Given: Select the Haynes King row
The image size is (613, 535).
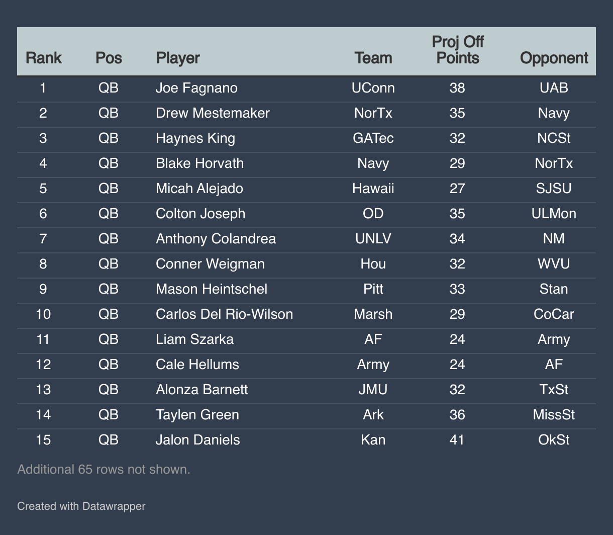Looking at the screenshot, I should 306,138.
